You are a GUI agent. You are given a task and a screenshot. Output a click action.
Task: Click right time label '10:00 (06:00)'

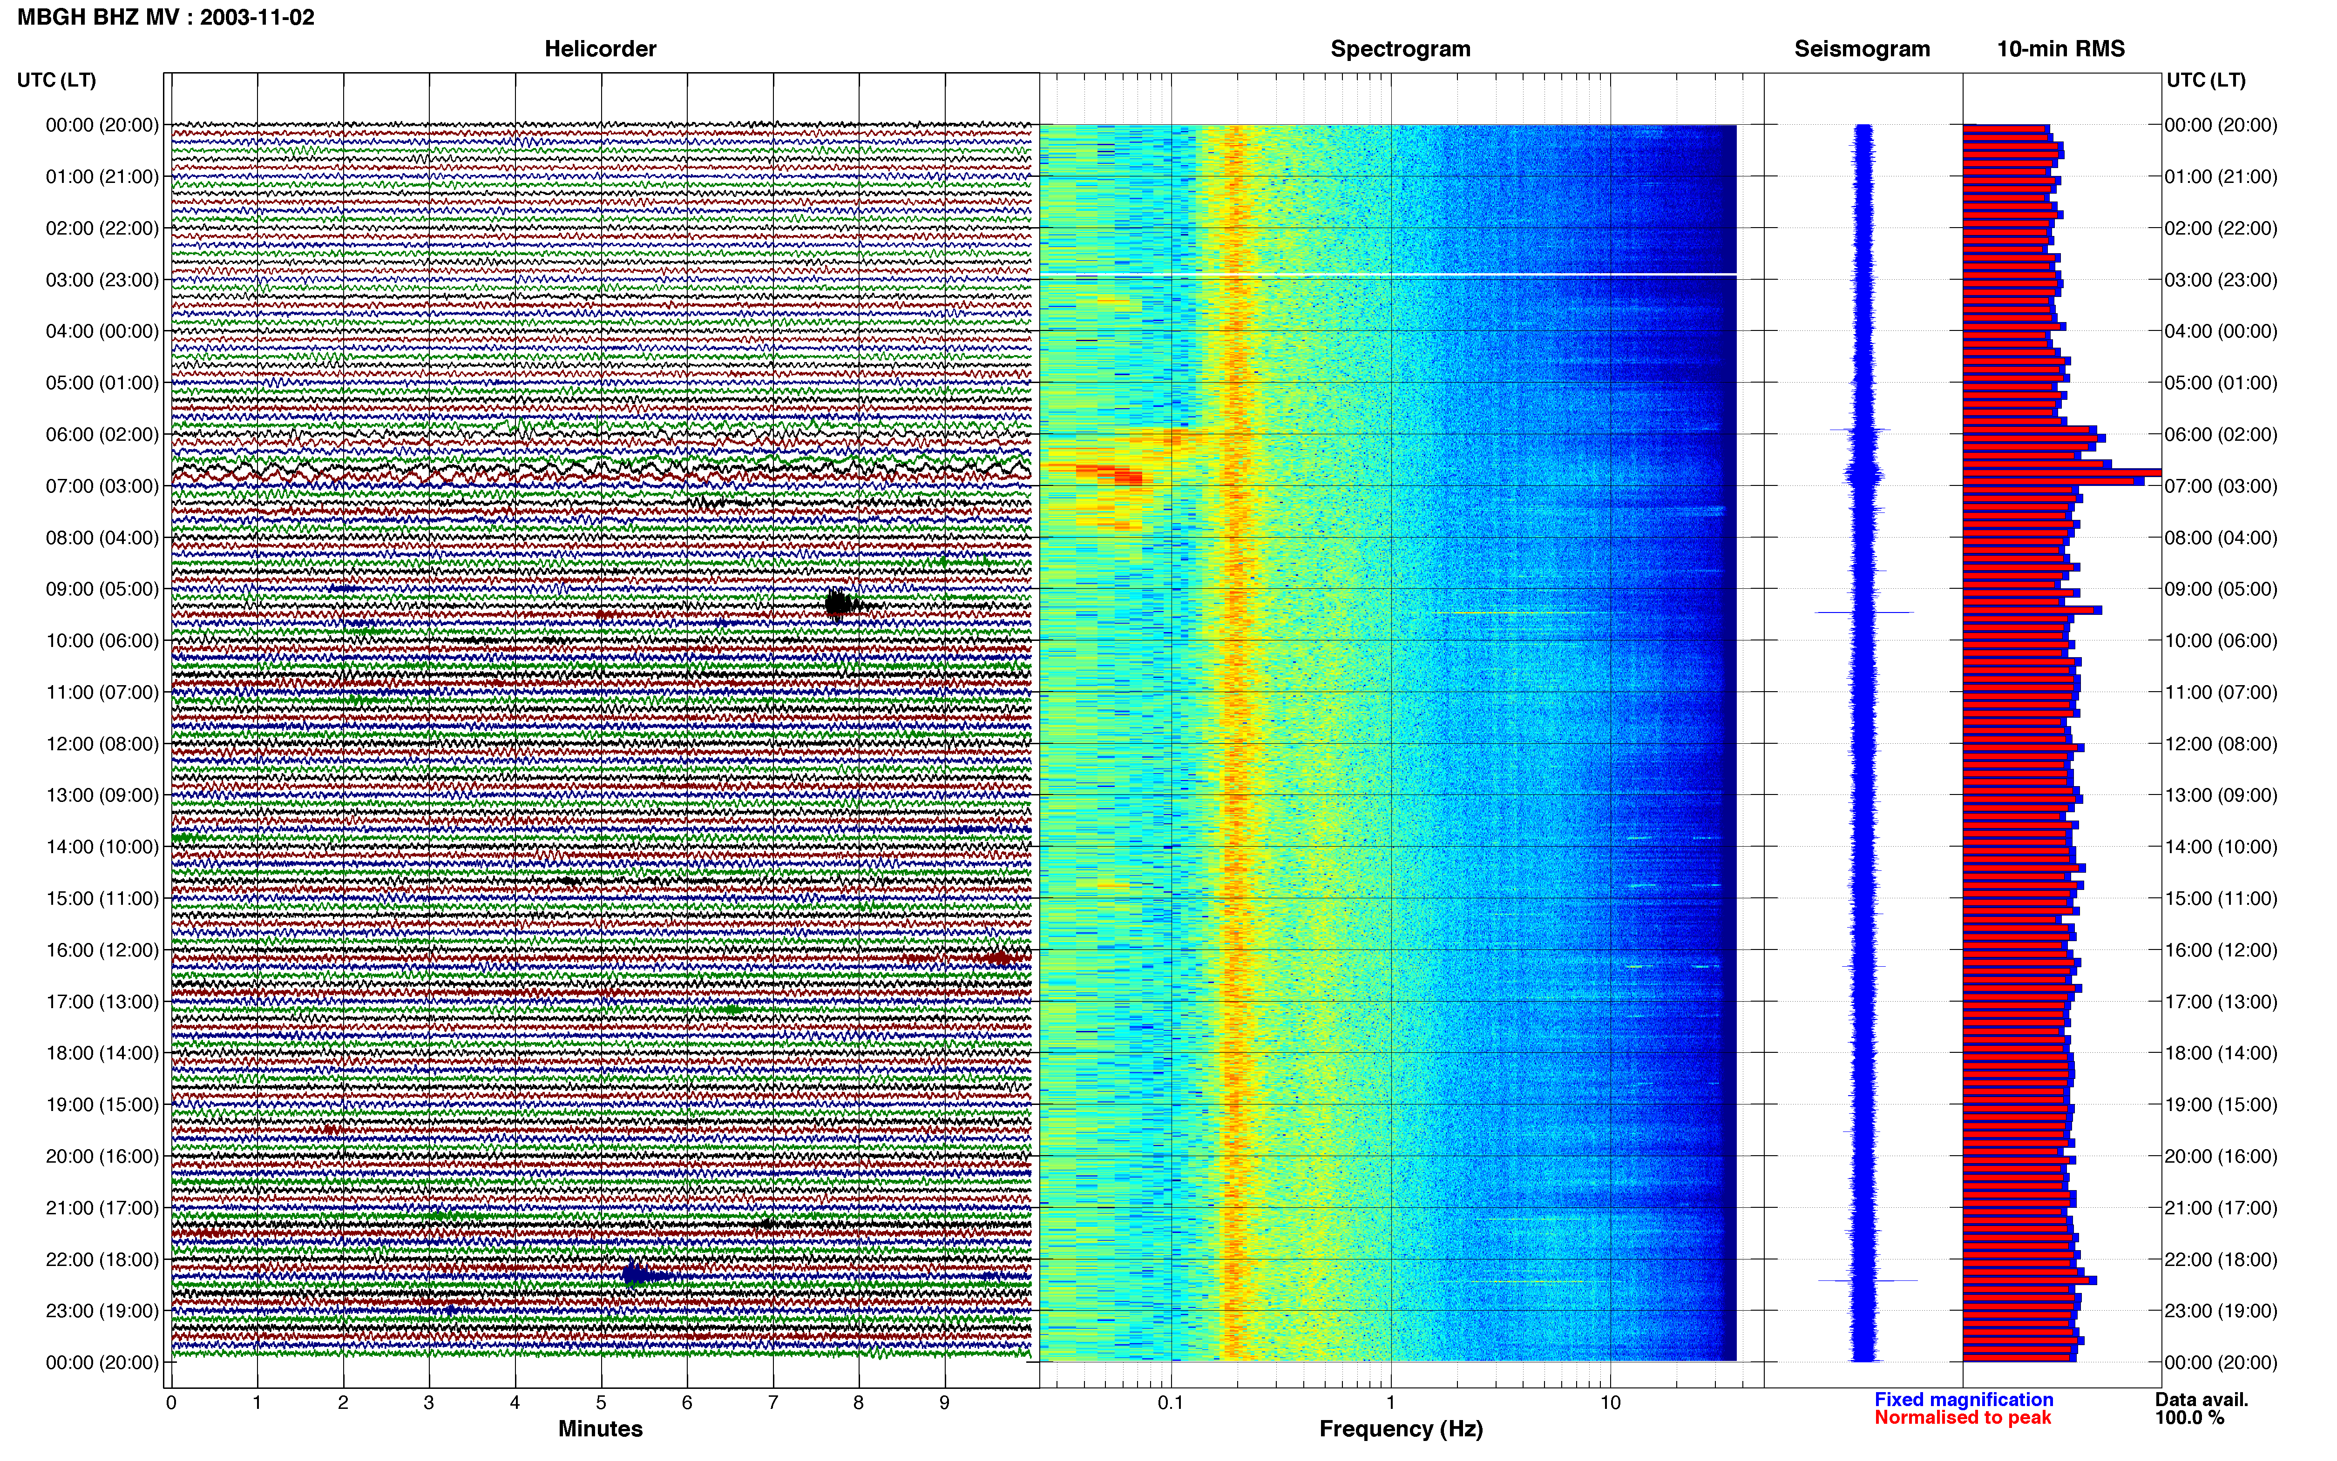click(x=2221, y=640)
